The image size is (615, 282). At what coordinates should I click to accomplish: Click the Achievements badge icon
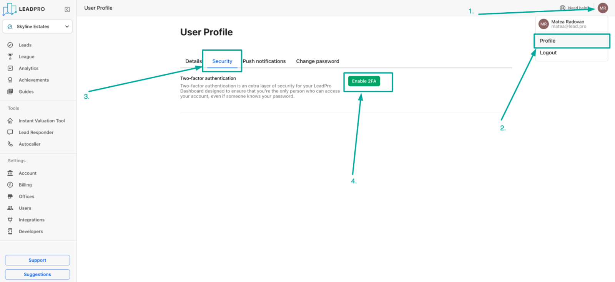(x=10, y=80)
